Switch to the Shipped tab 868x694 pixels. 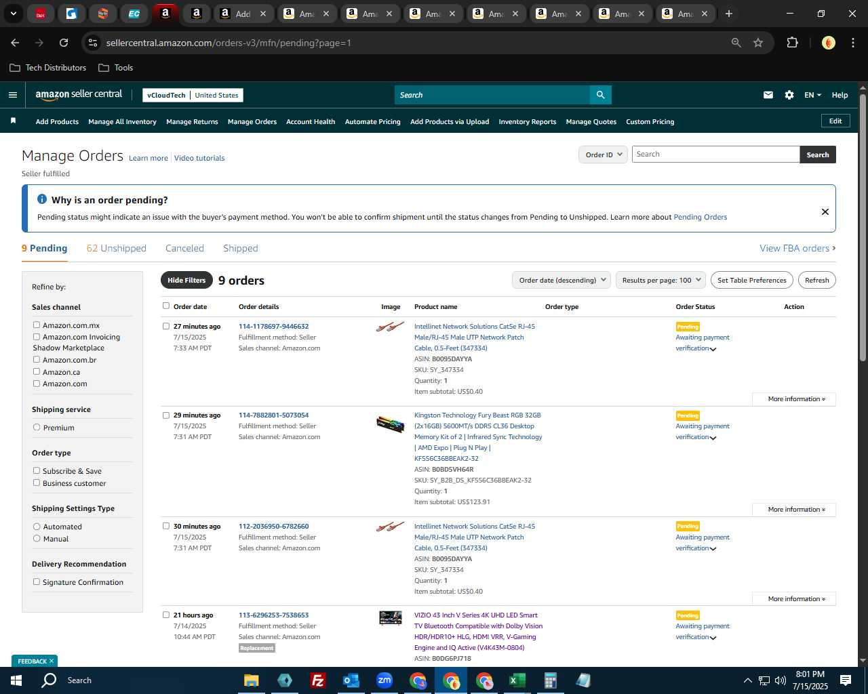tap(241, 248)
